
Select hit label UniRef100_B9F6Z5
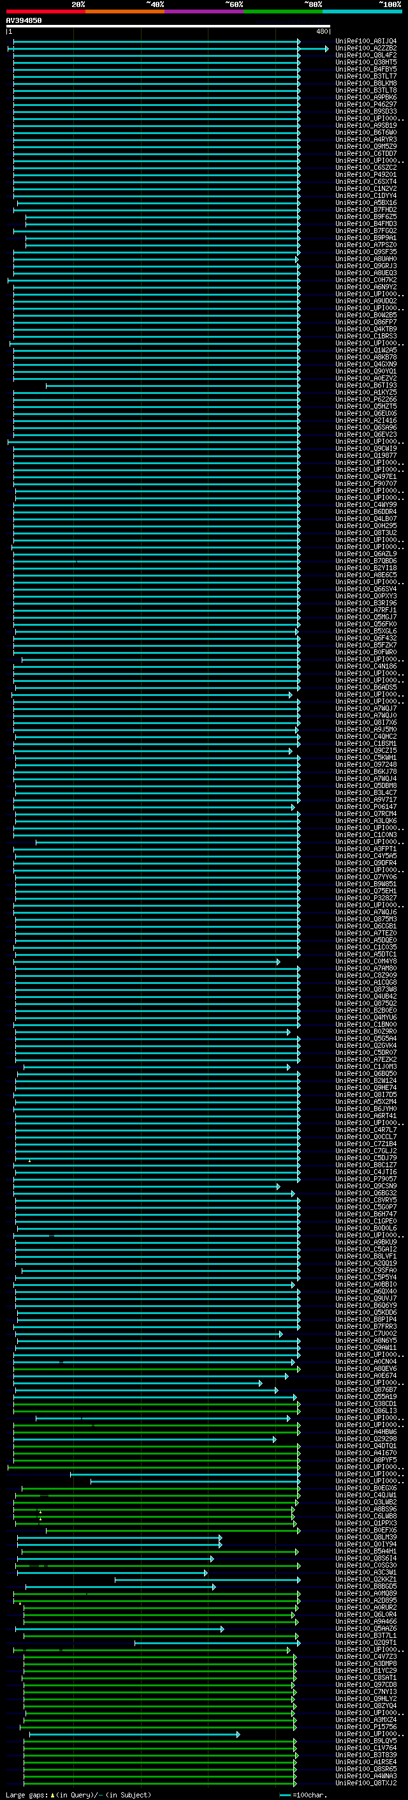tap(366, 216)
